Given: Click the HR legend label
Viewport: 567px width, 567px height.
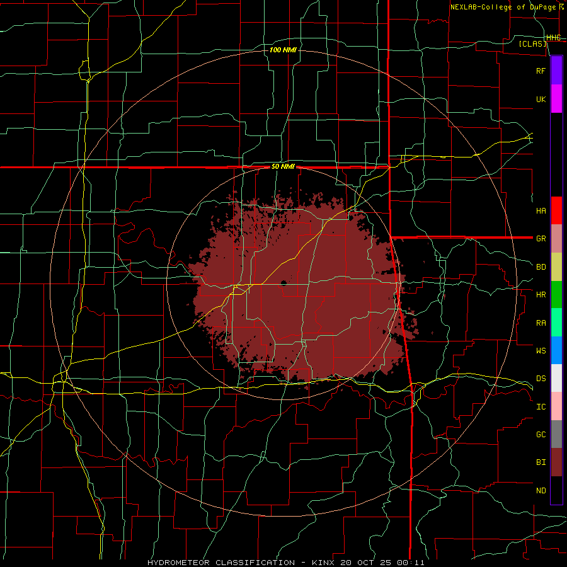Looking at the screenshot, I should pos(541,295).
